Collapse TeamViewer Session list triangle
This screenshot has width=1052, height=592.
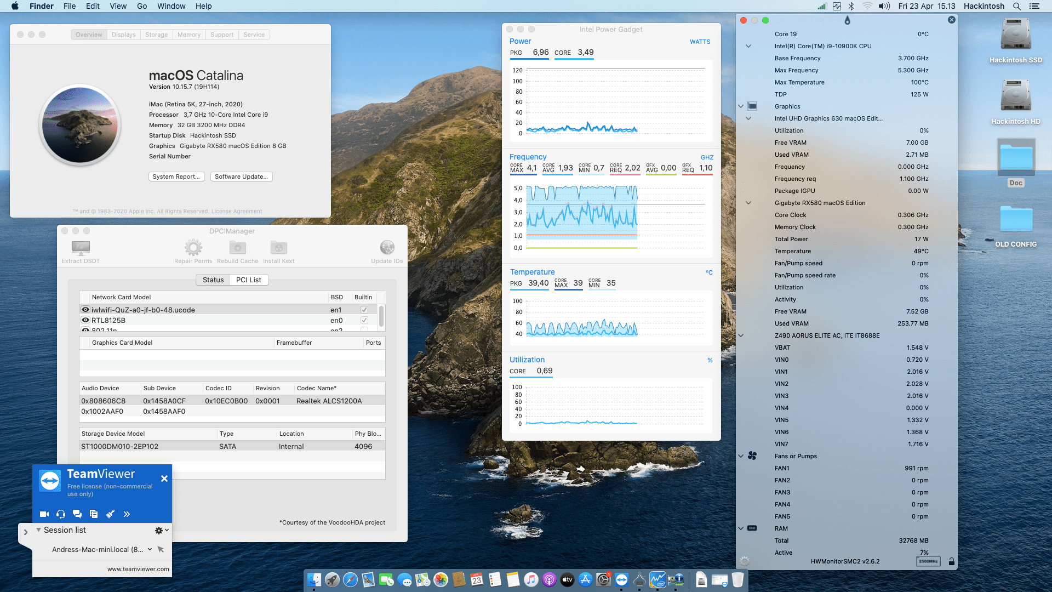(x=38, y=530)
